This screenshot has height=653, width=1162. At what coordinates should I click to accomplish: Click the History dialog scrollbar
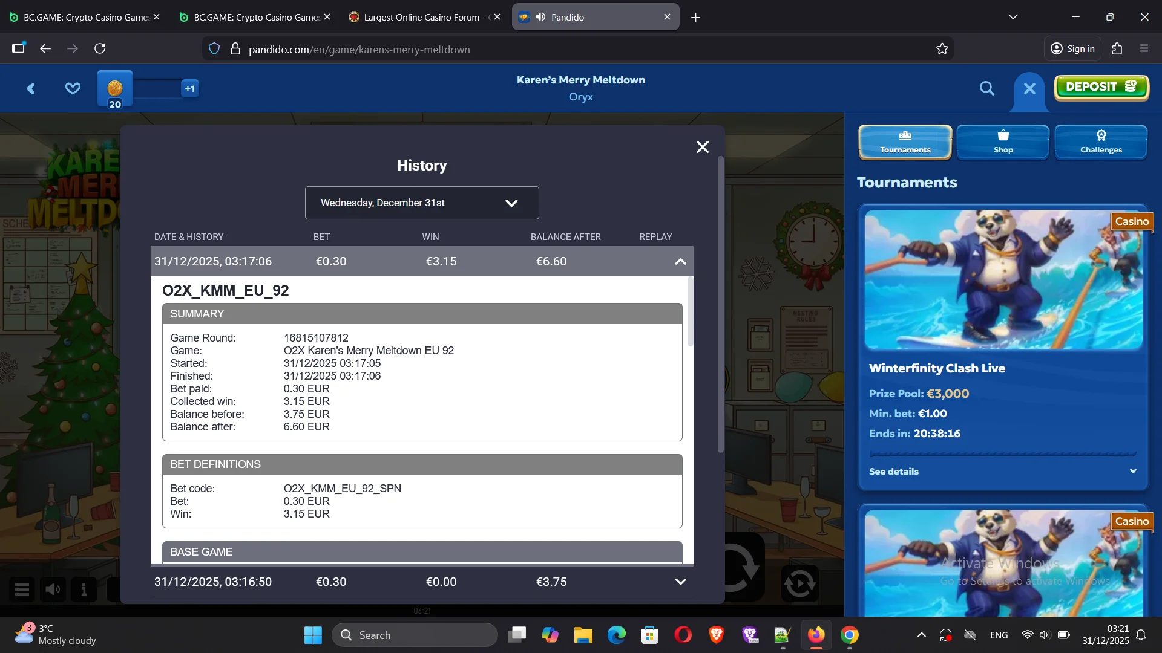(x=720, y=304)
